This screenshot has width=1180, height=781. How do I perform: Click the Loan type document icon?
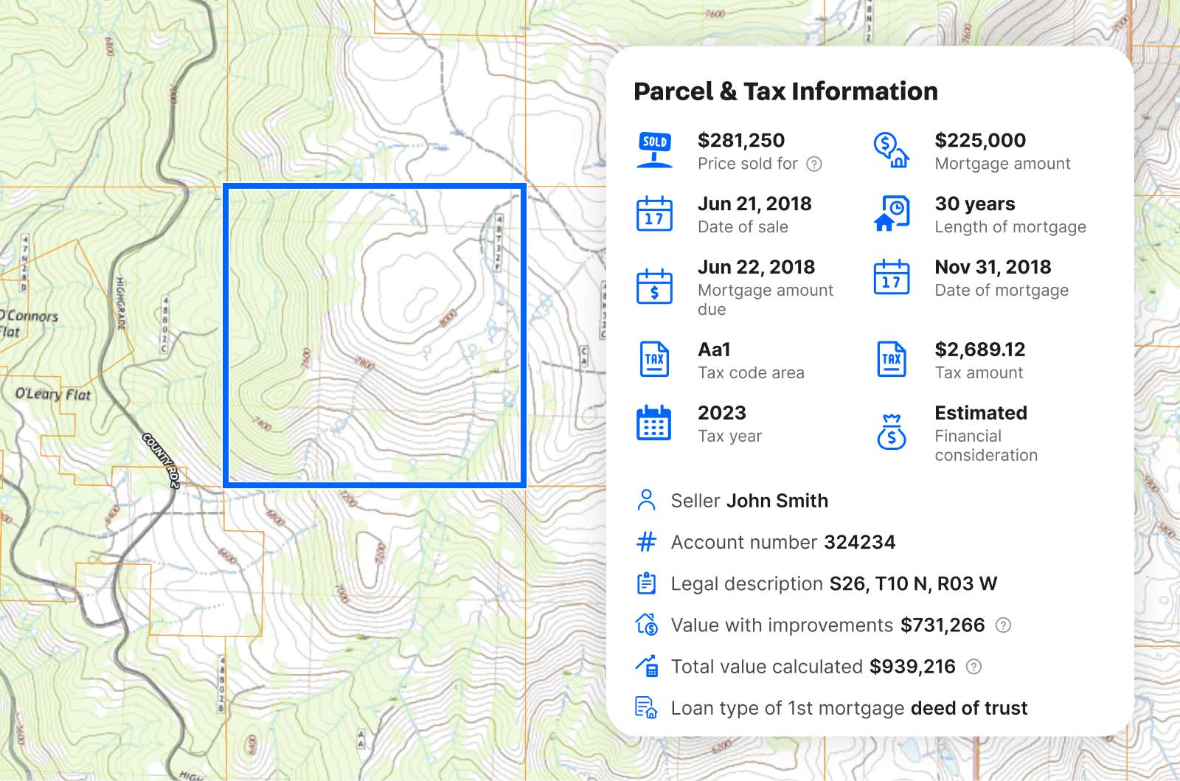tap(646, 708)
